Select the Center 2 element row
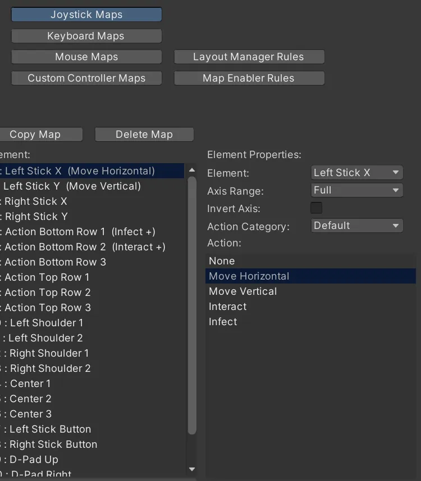421x481 pixels. click(92, 398)
